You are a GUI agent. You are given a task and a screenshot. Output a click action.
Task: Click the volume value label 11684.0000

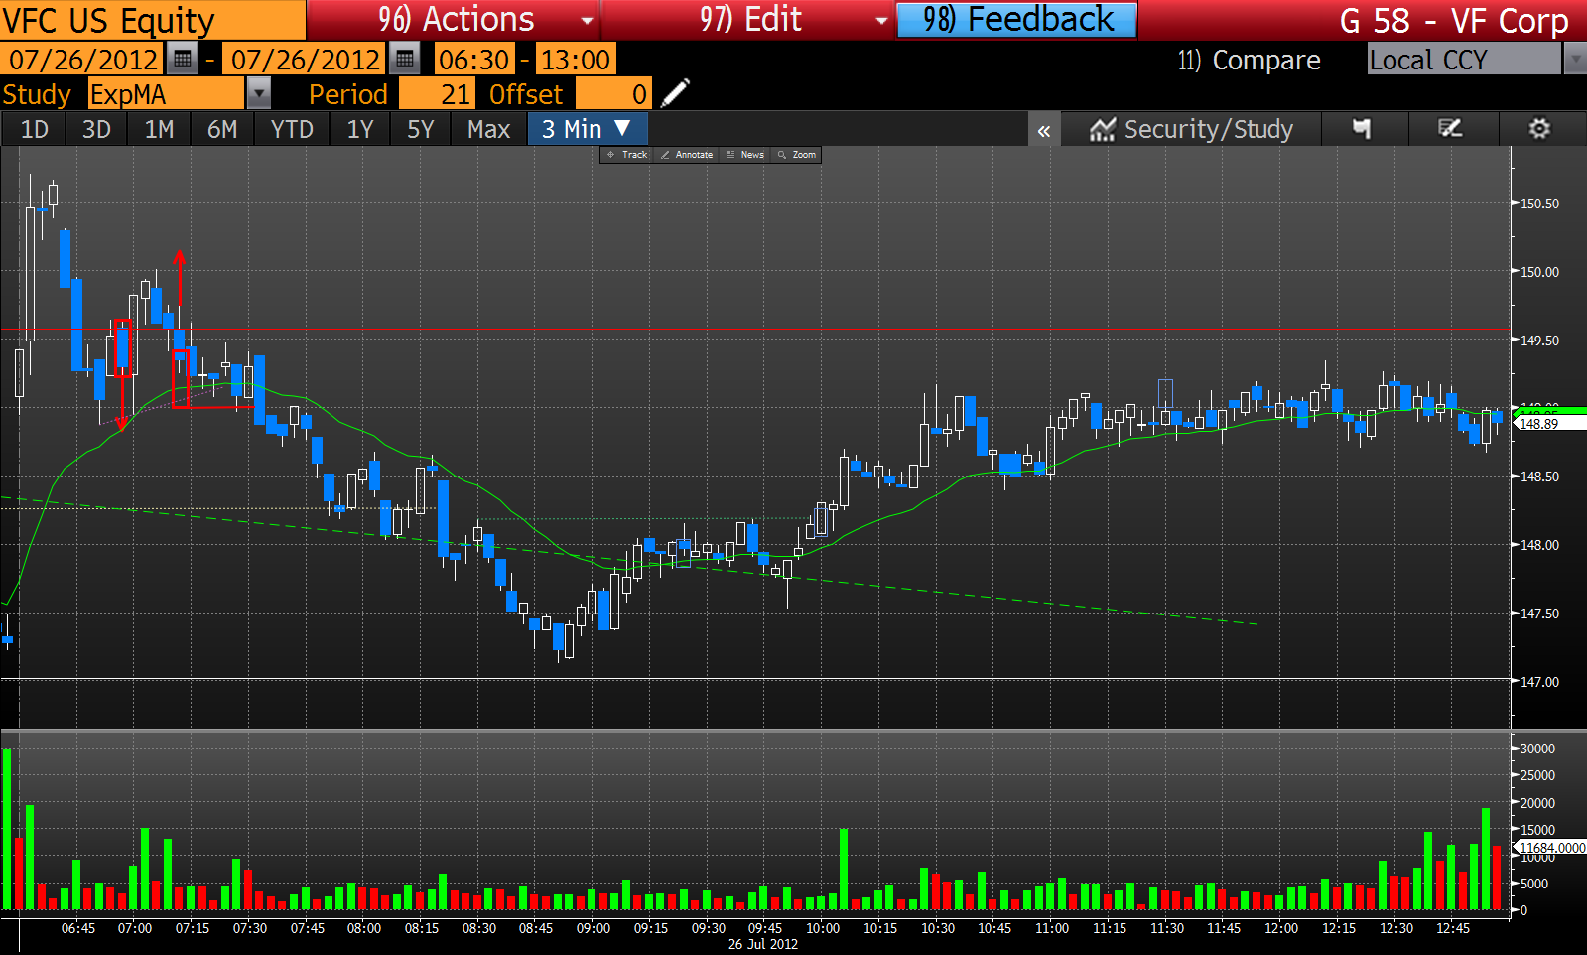1551,848
